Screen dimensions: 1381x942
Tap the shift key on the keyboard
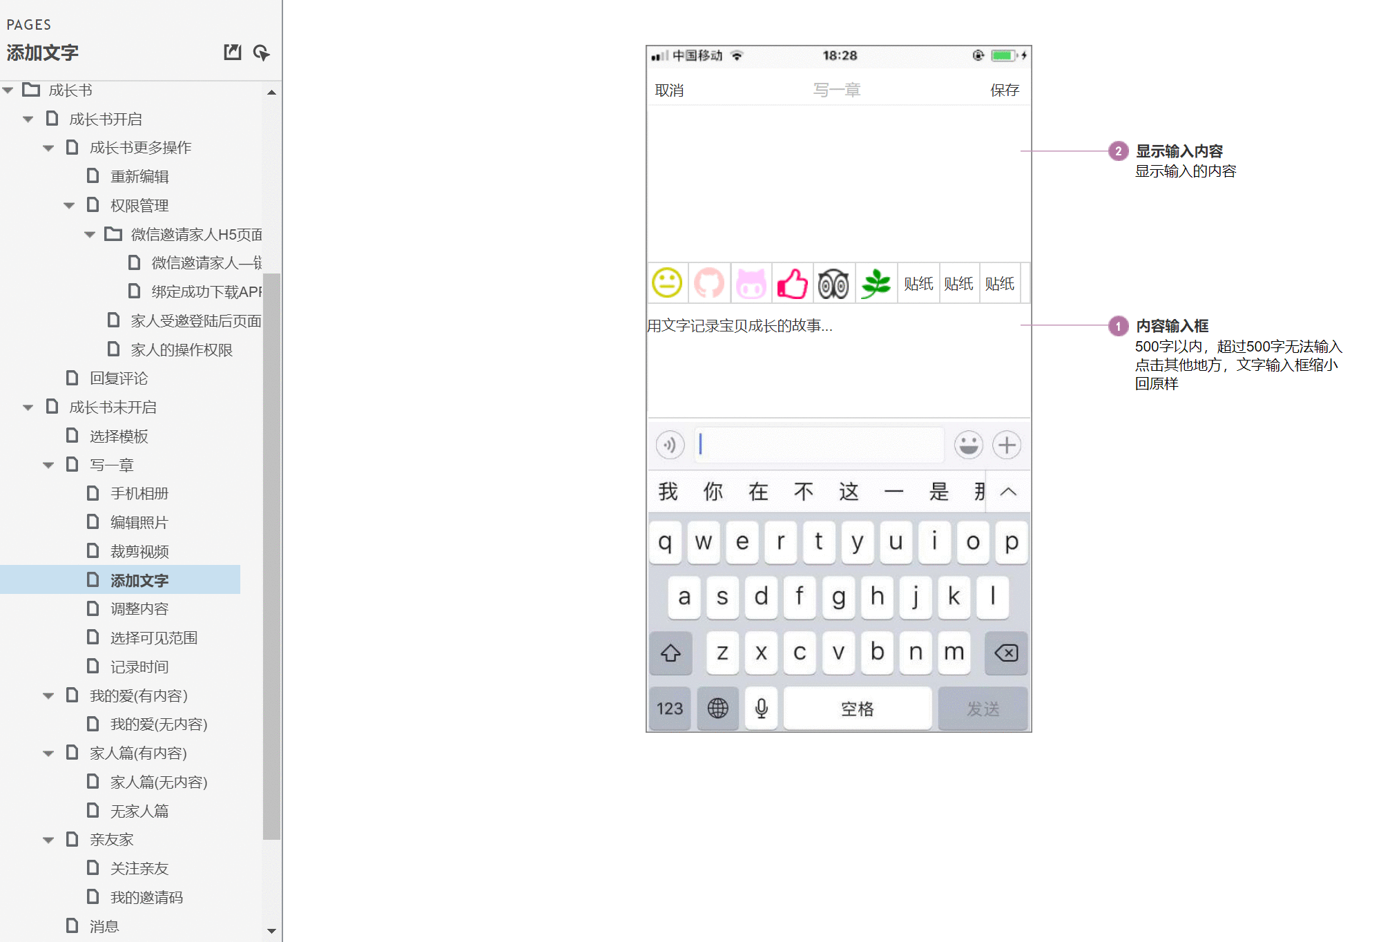pos(670,653)
